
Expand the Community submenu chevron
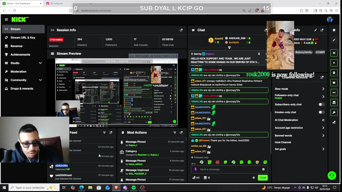(40, 80)
